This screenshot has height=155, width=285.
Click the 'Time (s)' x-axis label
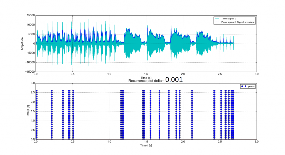click(146, 78)
